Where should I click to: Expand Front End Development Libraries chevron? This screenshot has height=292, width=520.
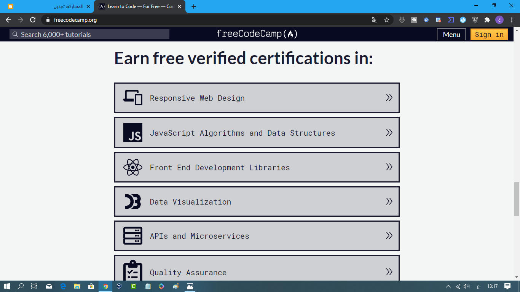[389, 167]
